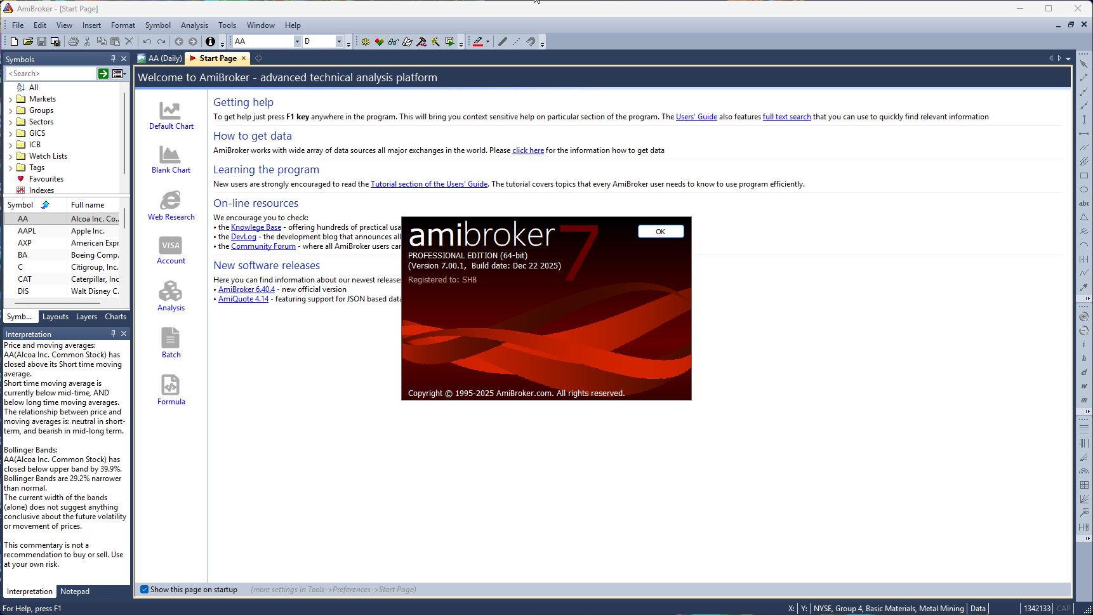Click the symbol Search input field
The image size is (1093, 615).
[x=51, y=74]
